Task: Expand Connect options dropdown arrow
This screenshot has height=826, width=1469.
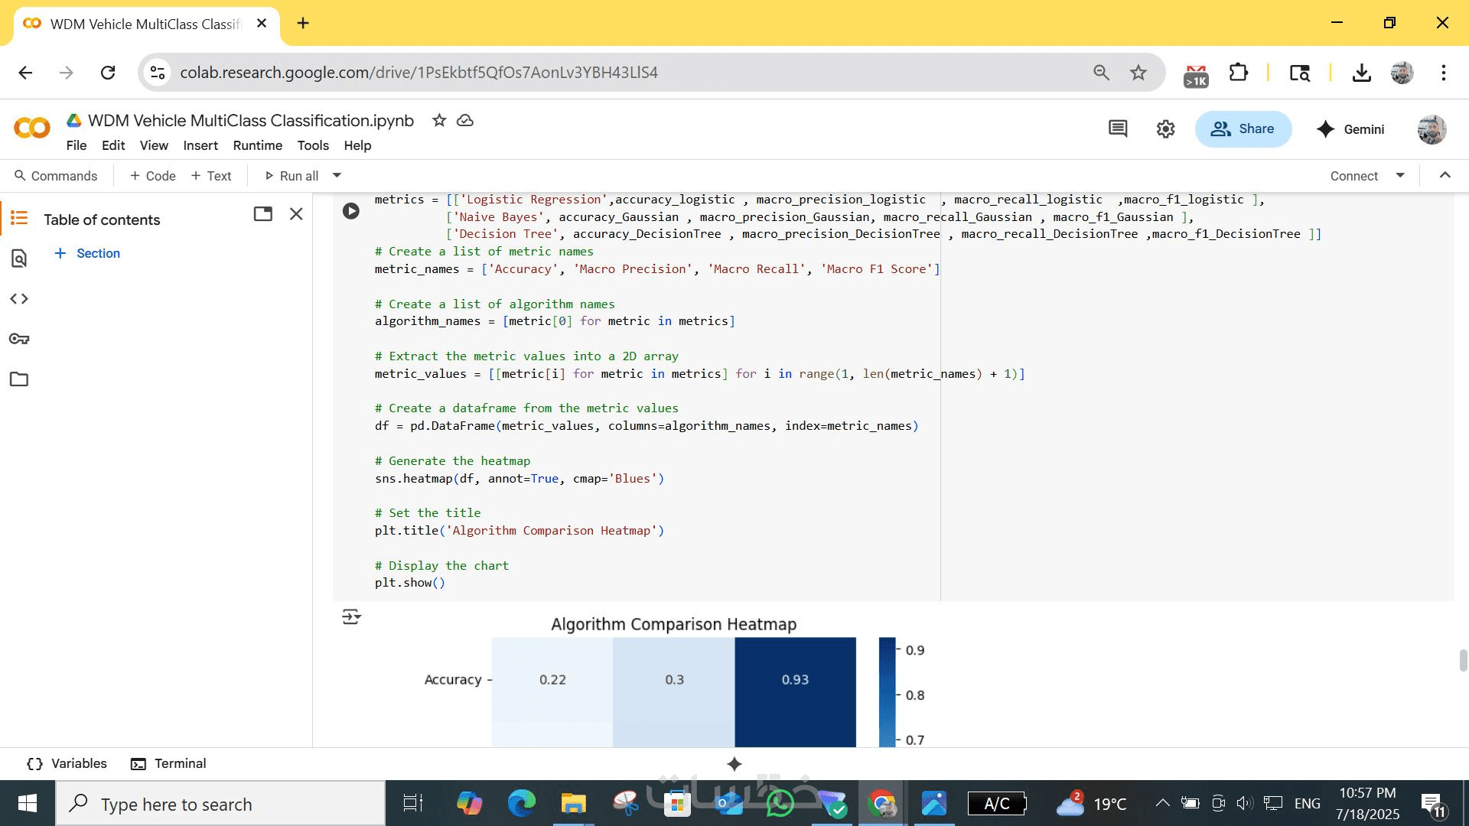Action: pyautogui.click(x=1400, y=175)
